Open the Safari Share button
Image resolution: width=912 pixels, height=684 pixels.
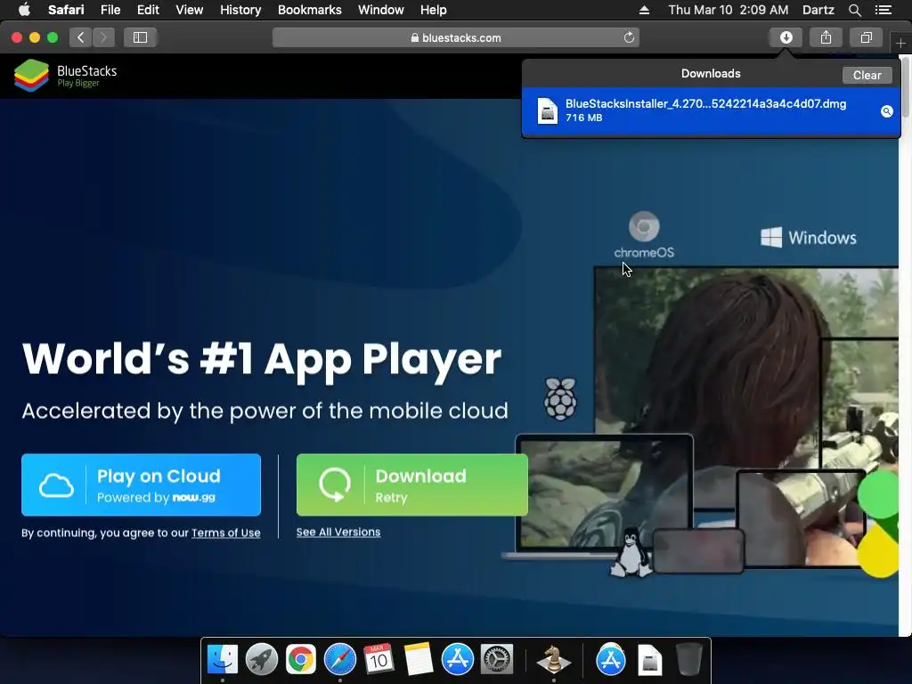(826, 37)
